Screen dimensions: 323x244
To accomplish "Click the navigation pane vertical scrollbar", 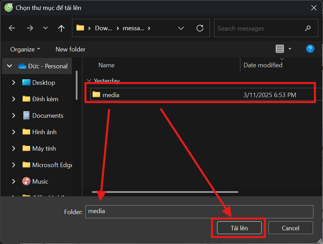I will point(76,85).
